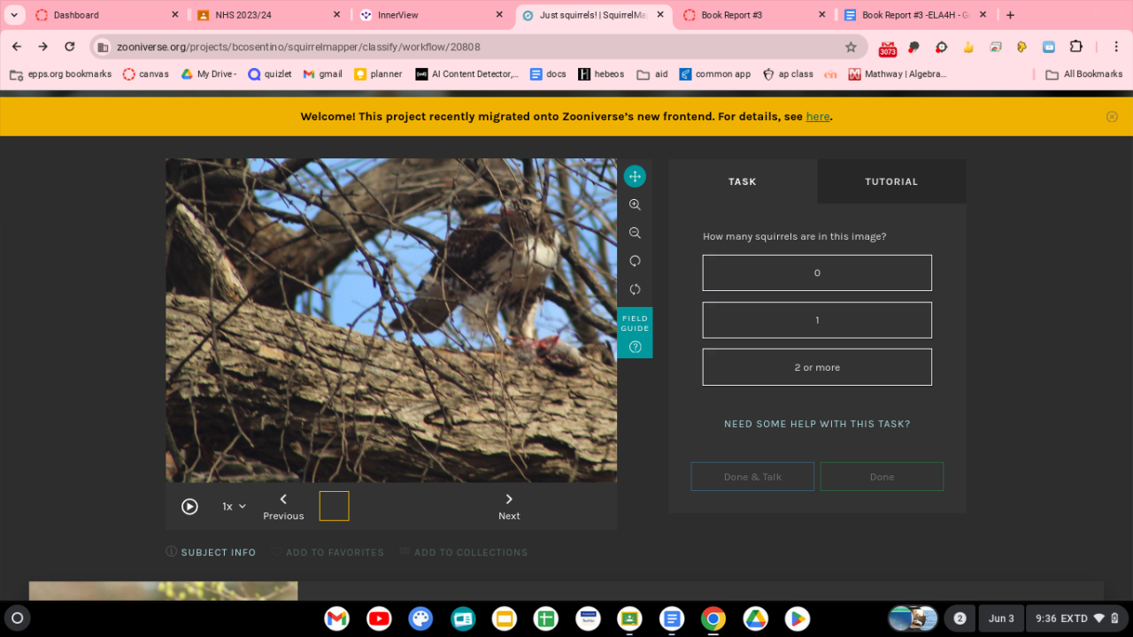Open the AI Content Detector bookmark

point(467,74)
